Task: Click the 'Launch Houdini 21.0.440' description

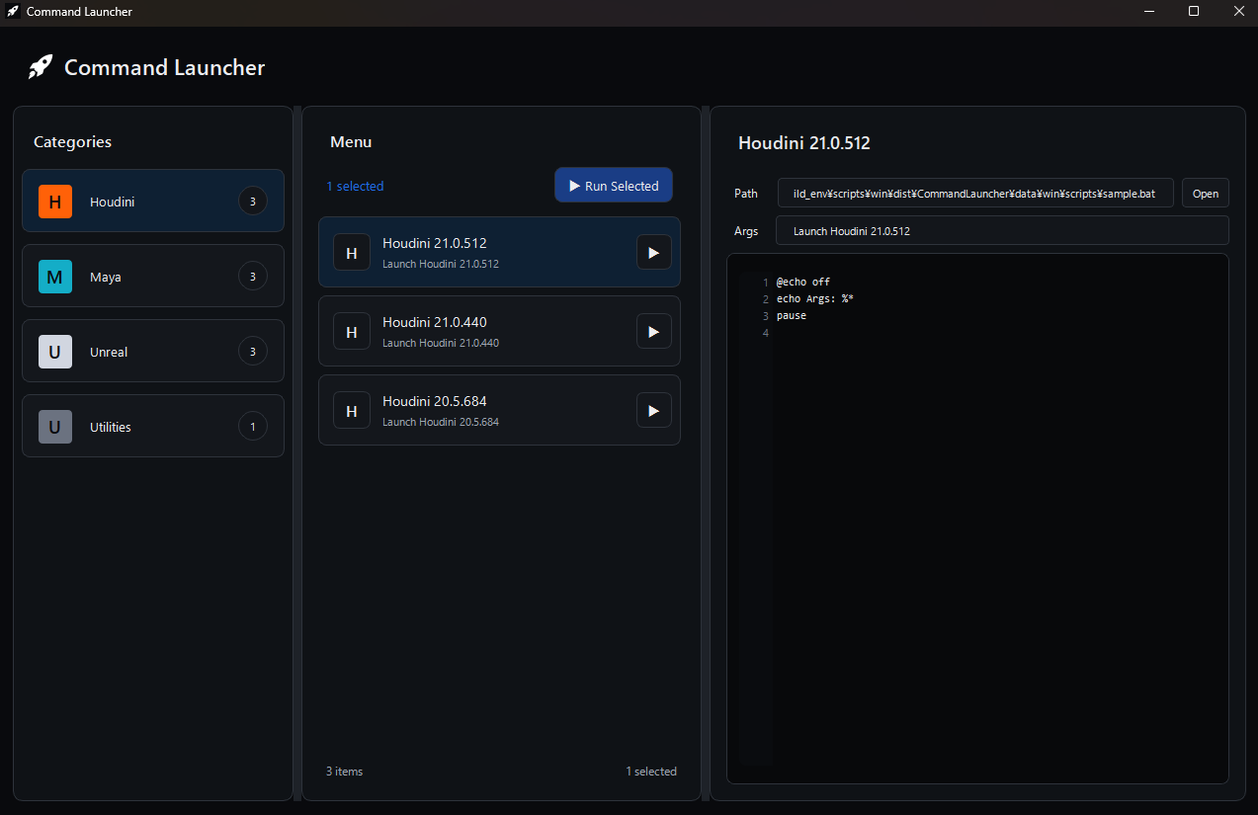Action: (441, 343)
